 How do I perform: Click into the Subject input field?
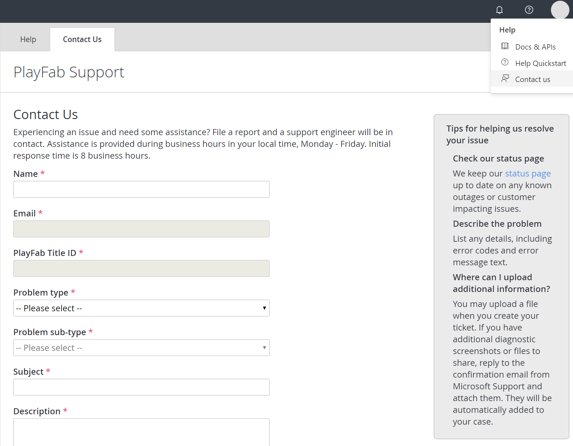pyautogui.click(x=141, y=387)
